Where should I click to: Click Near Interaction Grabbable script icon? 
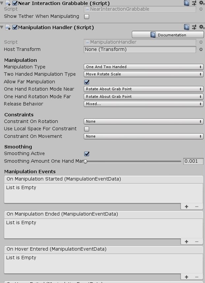click(x=8, y=3)
